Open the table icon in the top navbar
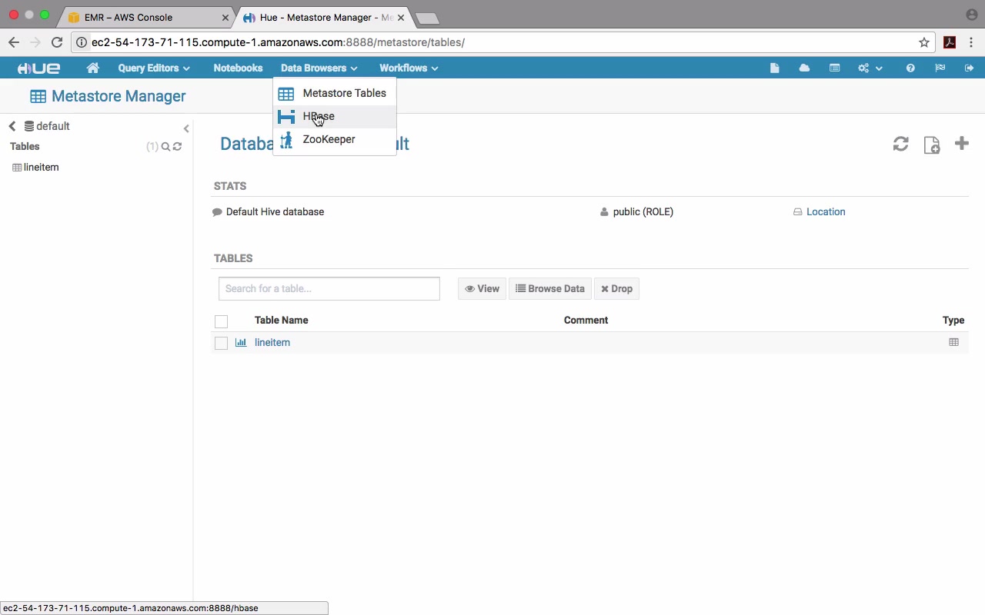The width and height of the screenshot is (985, 615). tap(834, 68)
